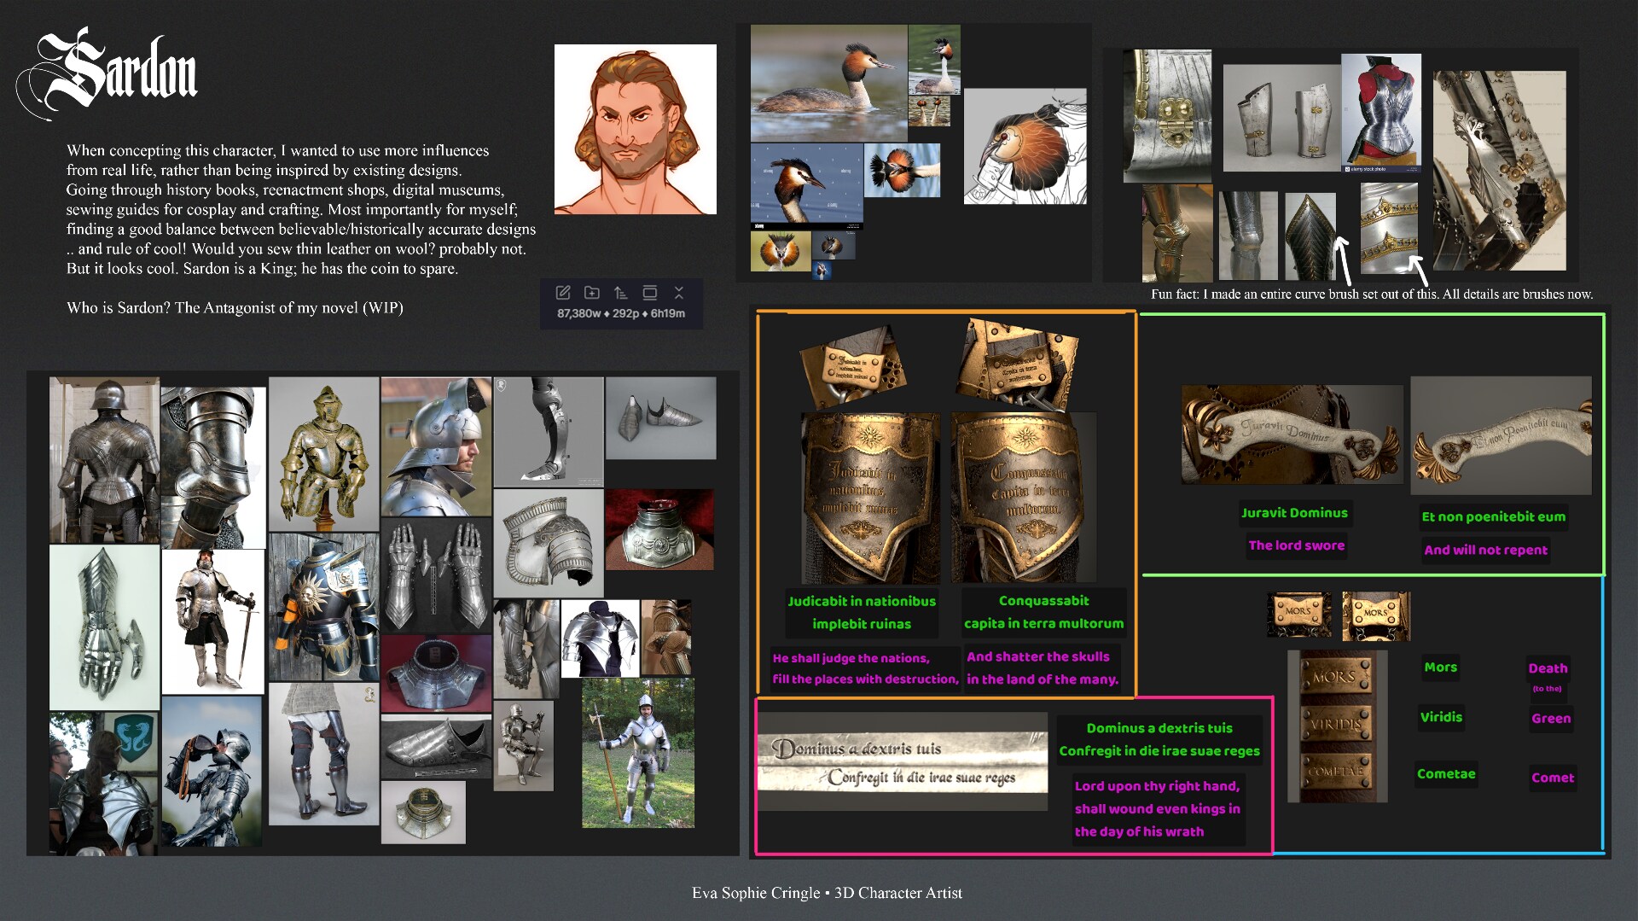
Task: Click the sort ascending icon
Action: pos(620,293)
